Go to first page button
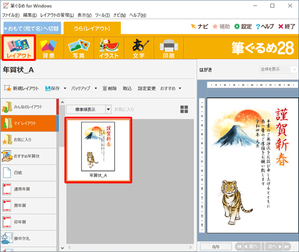The width and height of the screenshot is (299, 252). [239, 247]
